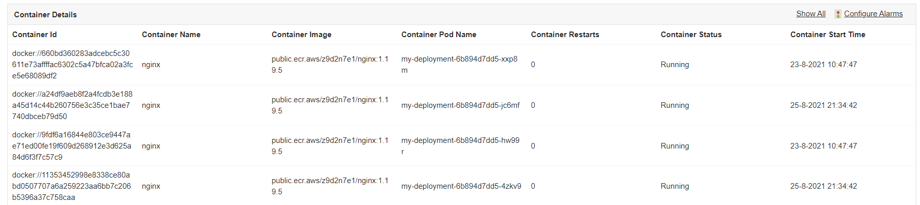Screen dimensions: 920x205
Task: Select container ID starting with docker://660bd360283
Action: (72, 65)
